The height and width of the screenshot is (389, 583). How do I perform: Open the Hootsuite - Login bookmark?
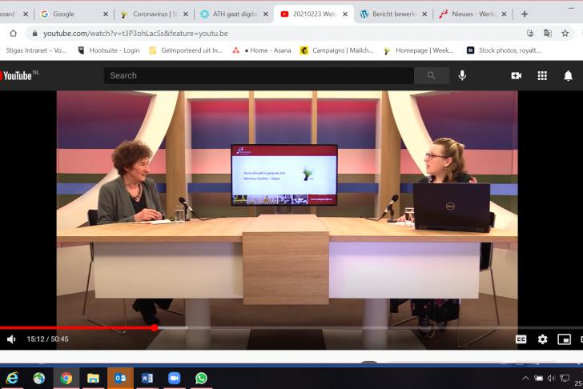click(x=109, y=50)
